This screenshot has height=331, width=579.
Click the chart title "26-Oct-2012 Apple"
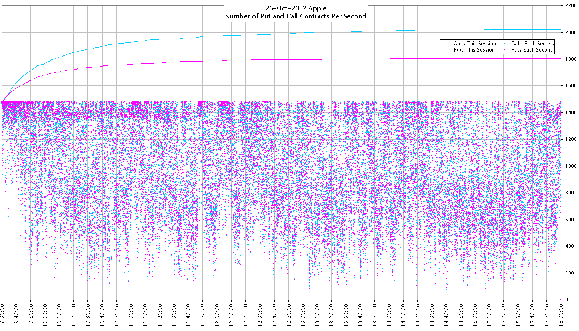pos(296,8)
